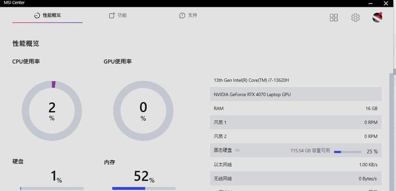
Task: Click the 固态硬盘 capacity bar
Action: (x=348, y=152)
